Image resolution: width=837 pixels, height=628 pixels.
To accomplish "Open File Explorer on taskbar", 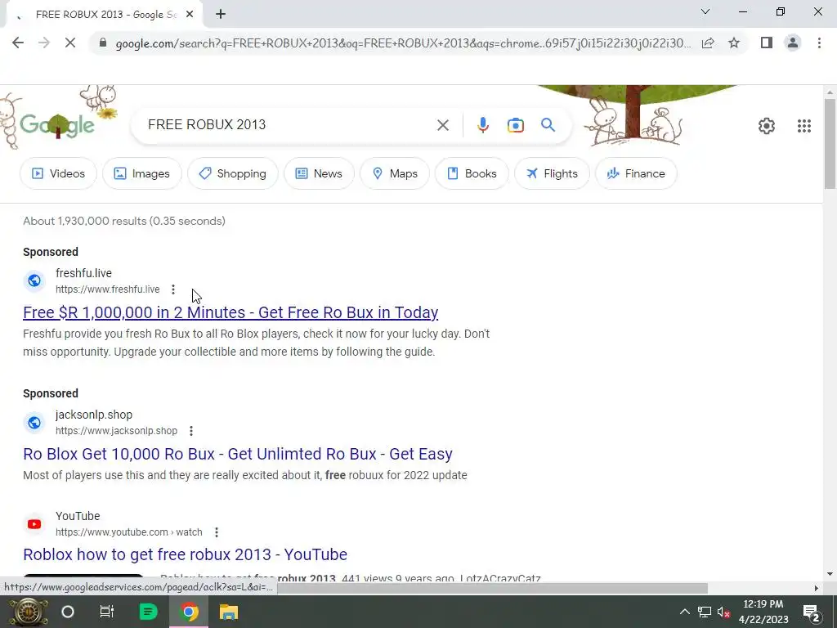I will click(x=229, y=612).
